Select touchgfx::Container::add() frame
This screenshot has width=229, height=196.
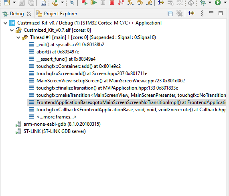(79, 66)
